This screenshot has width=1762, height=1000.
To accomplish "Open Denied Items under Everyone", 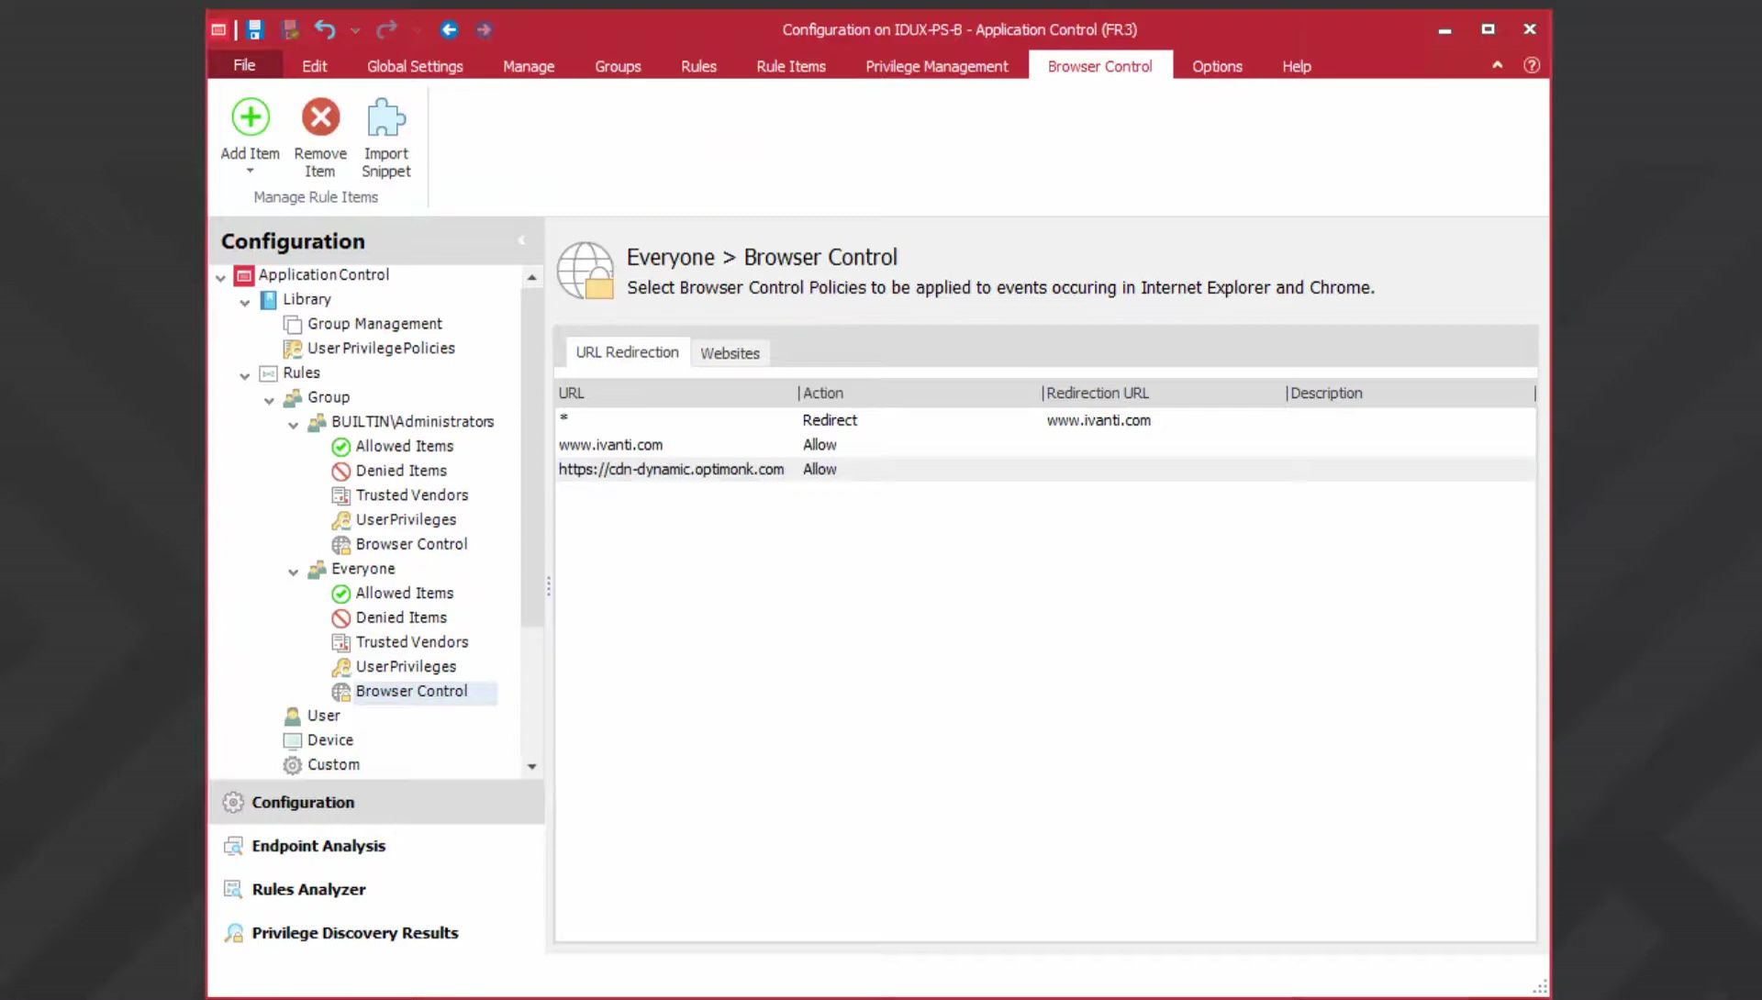I will [401, 617].
